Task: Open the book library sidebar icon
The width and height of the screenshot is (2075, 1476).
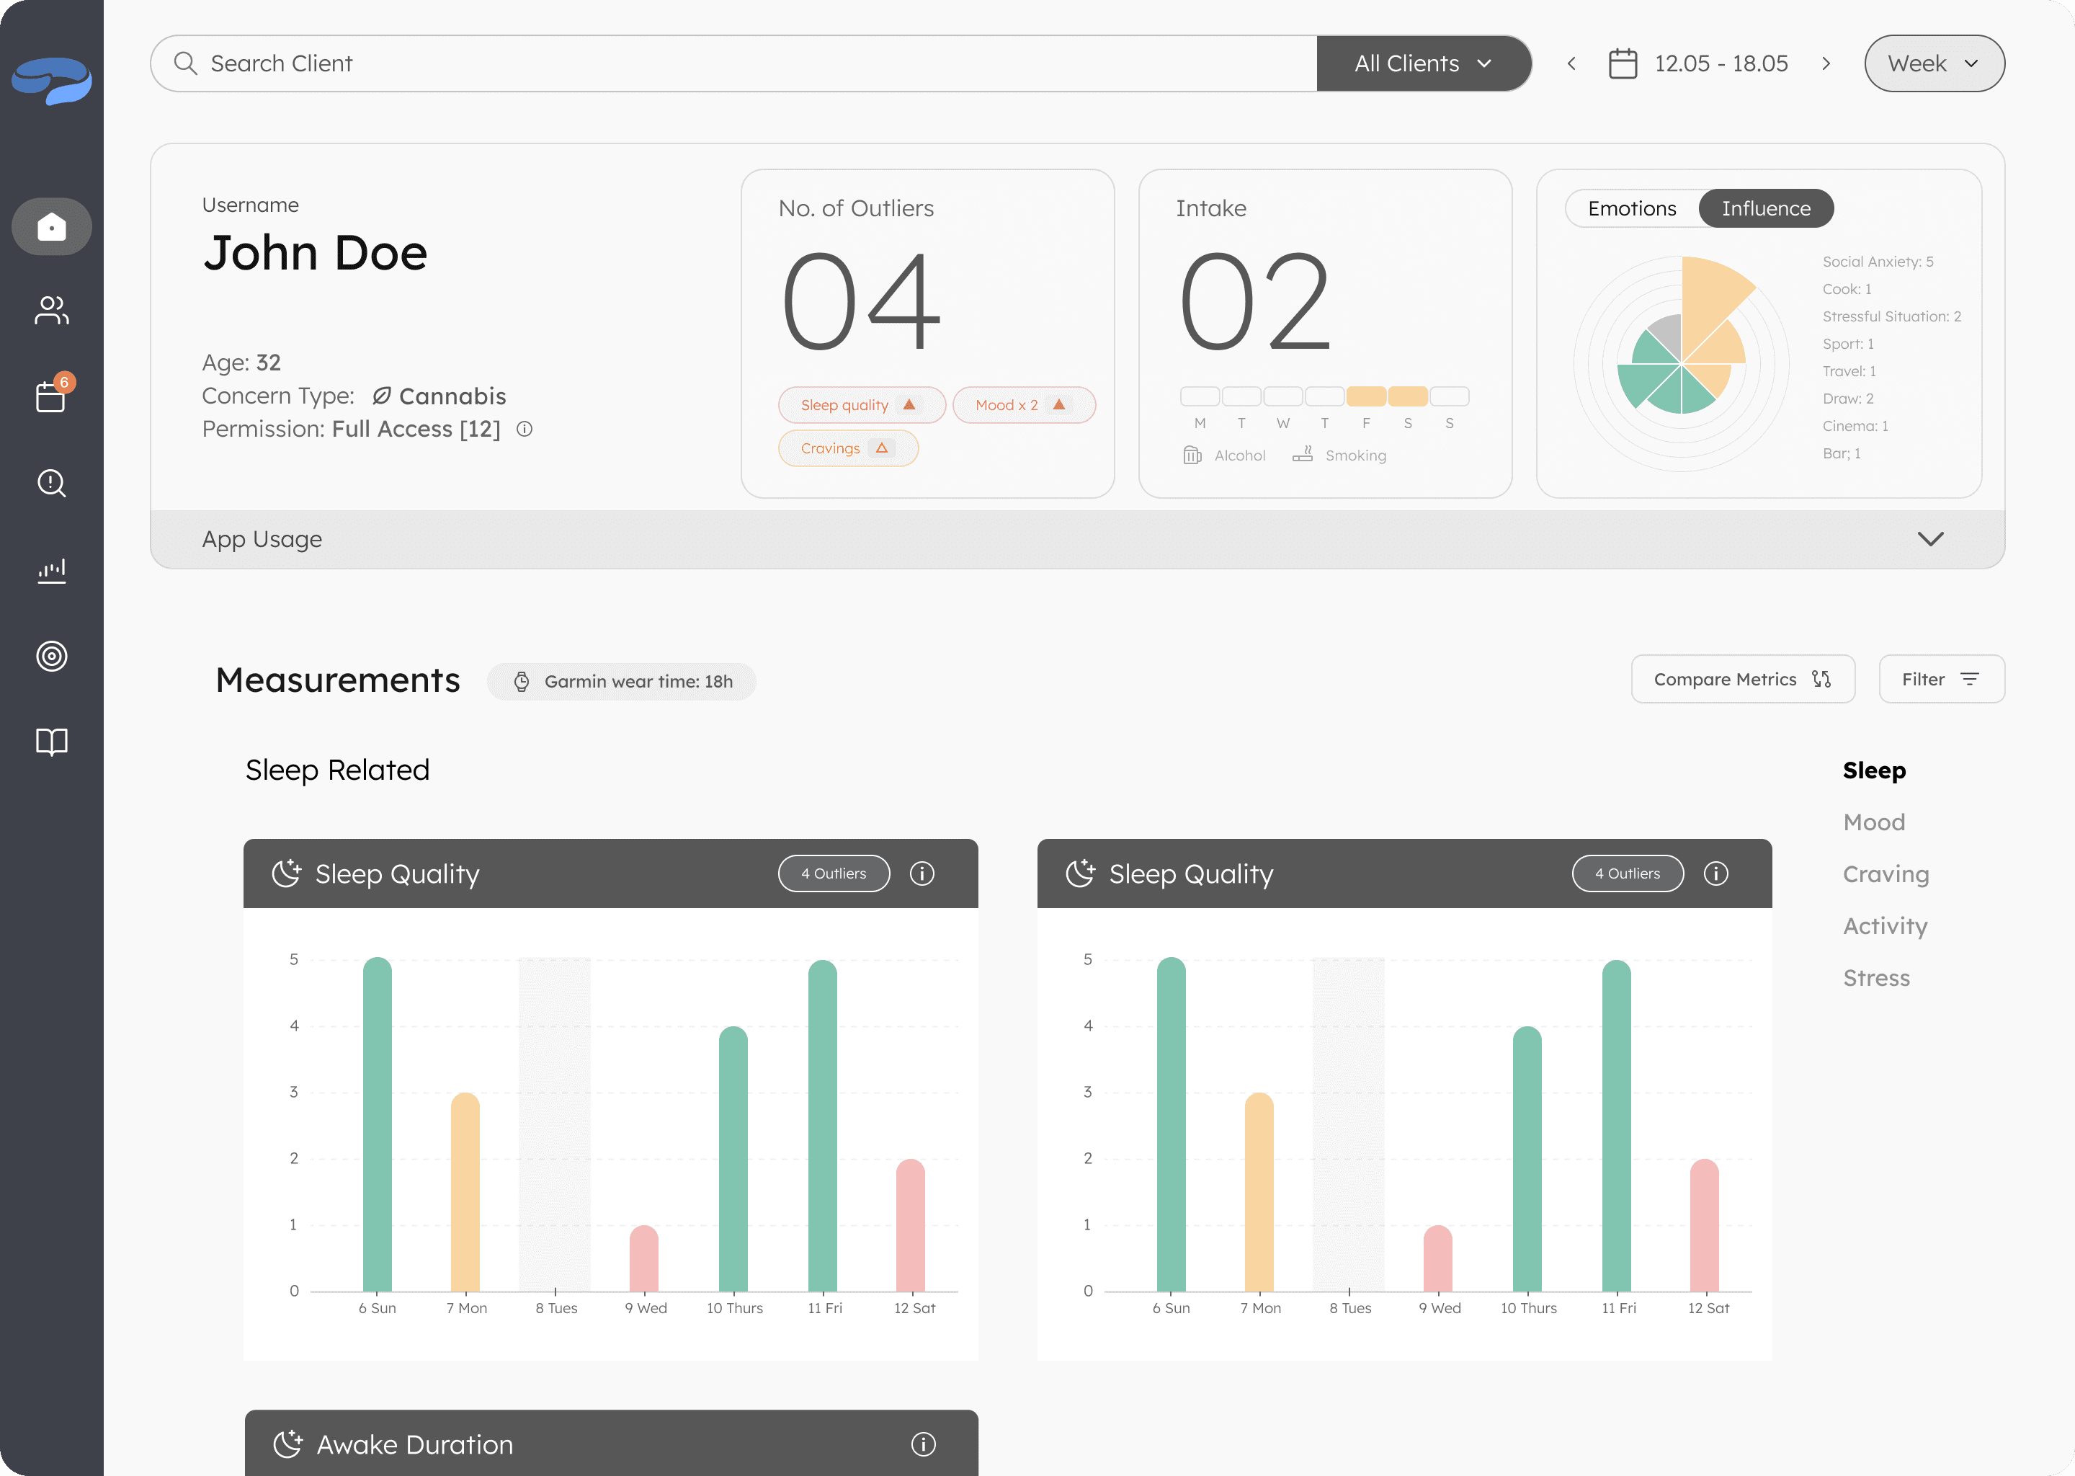Action: click(52, 742)
